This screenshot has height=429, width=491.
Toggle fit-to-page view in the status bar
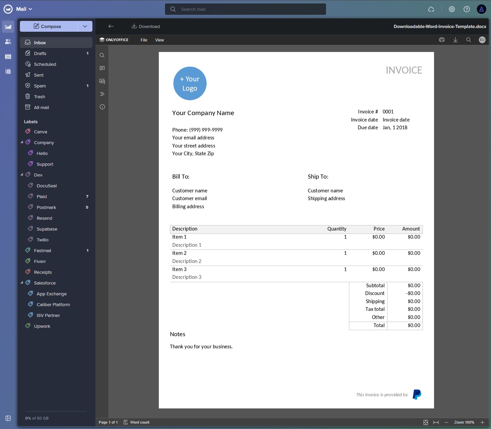coord(426,422)
